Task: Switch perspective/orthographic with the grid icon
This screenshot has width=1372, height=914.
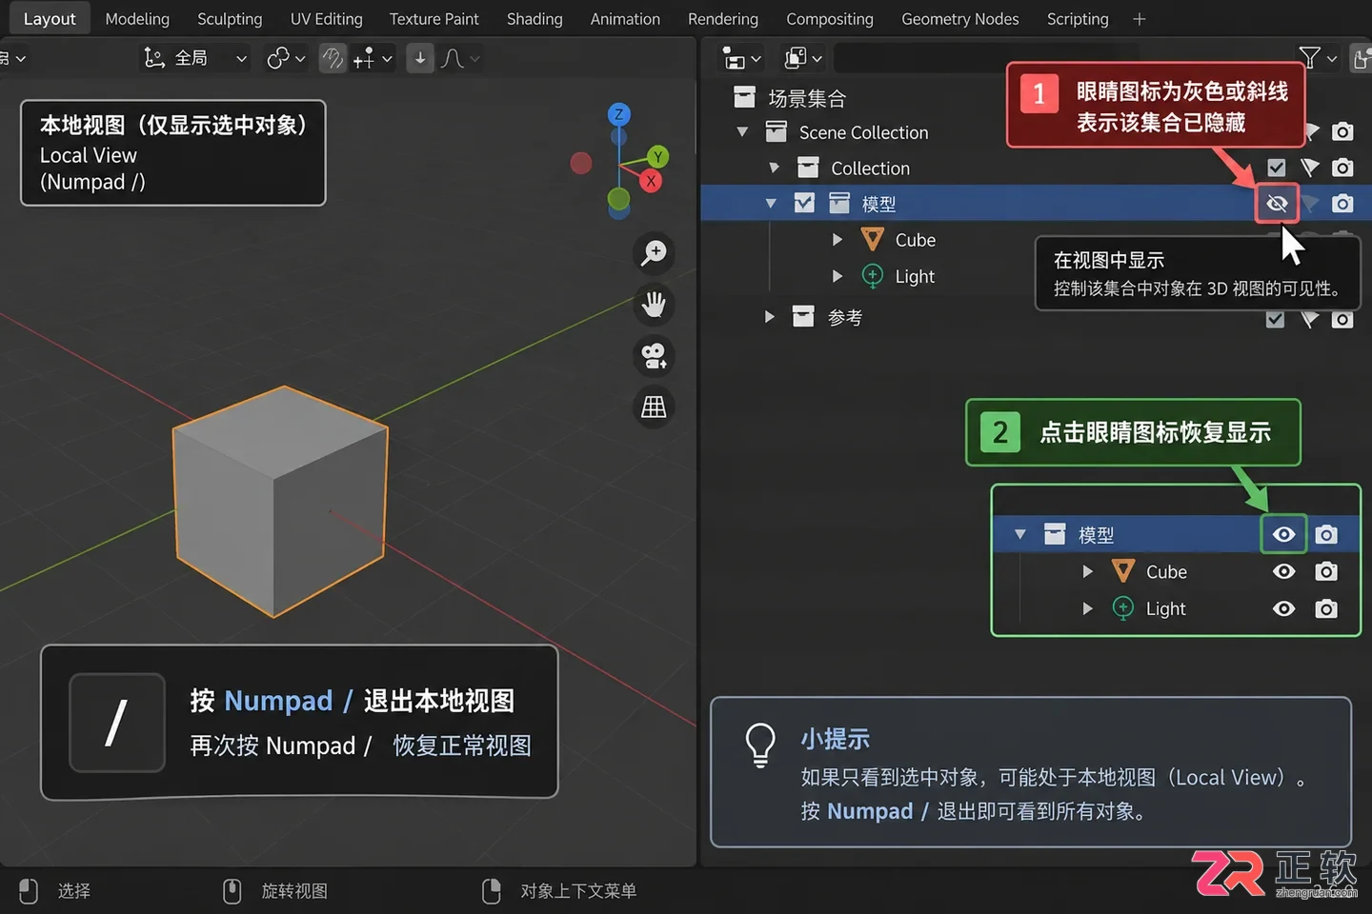Action: (655, 407)
